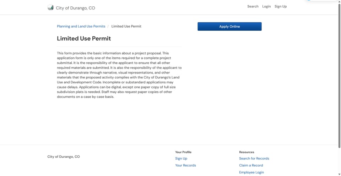Click the Limited Use Permit heading
The image size is (341, 176).
point(84,39)
